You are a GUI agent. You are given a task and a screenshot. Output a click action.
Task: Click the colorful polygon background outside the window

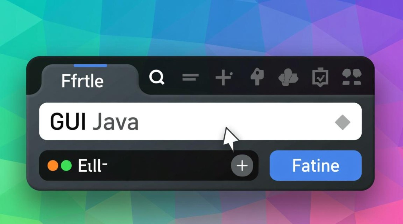click(201, 27)
